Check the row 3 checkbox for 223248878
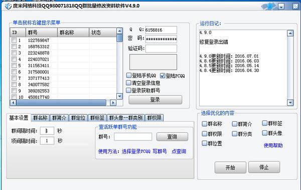The image size is (301, 190). pyautogui.click(x=14, y=53)
